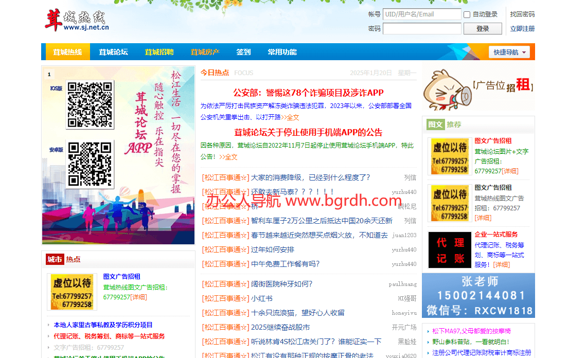Open 常用功能 navigation item
568x358 pixels.
(x=282, y=52)
